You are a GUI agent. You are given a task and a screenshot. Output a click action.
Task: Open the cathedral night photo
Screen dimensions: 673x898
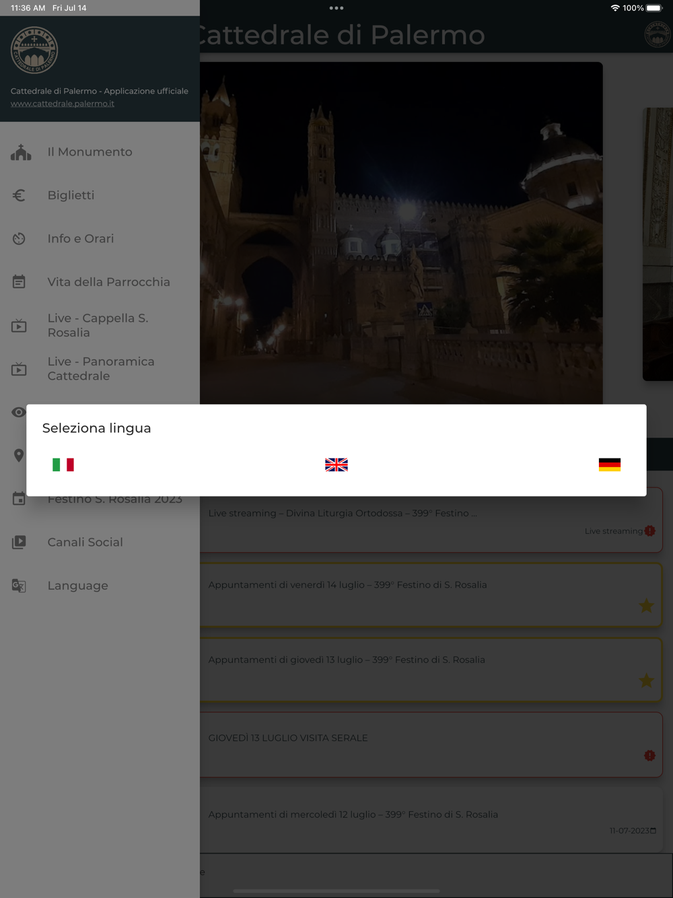click(401, 233)
